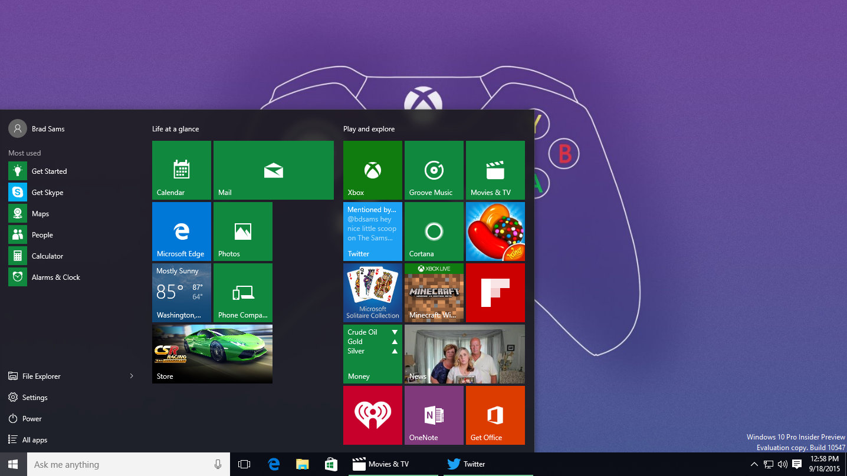The image size is (847, 476).
Task: Click the Windows Start button
Action: click(13, 464)
